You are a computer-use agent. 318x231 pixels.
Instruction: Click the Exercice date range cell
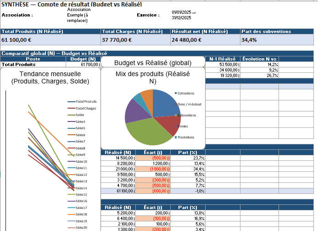184,15
